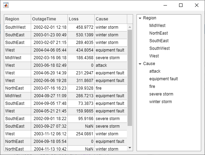The height and width of the screenshot is (155, 205).
Task: Select SouthEast tree node
Action: pos(159,41)
